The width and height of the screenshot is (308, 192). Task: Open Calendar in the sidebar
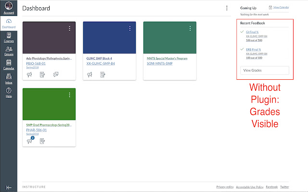point(9,65)
